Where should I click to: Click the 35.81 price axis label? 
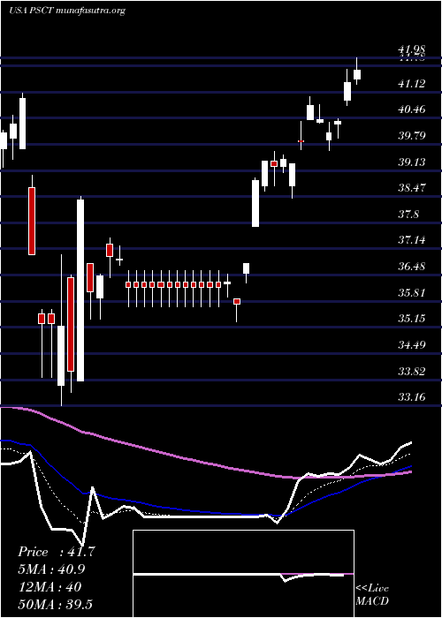click(412, 293)
